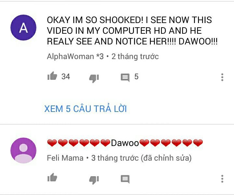Open three-dot menu on Feli Mama's comment

[x=222, y=178]
